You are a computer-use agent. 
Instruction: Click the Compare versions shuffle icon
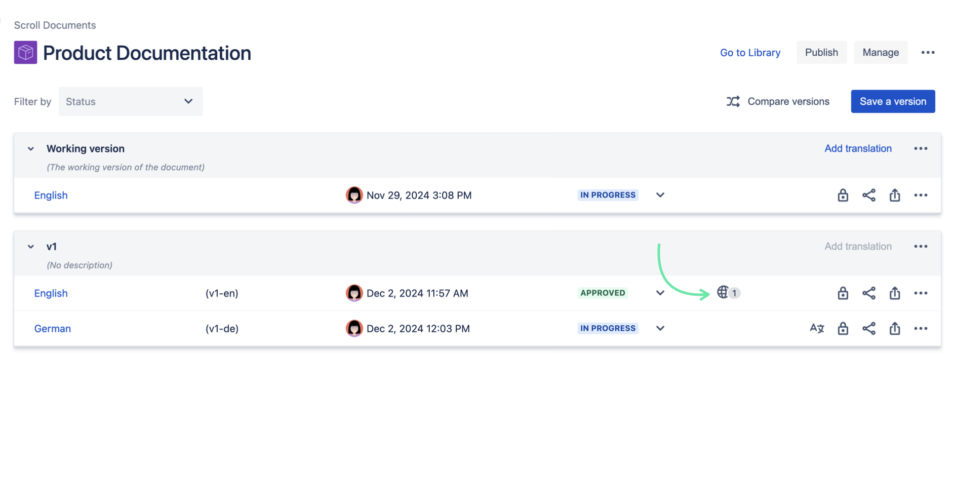point(733,101)
